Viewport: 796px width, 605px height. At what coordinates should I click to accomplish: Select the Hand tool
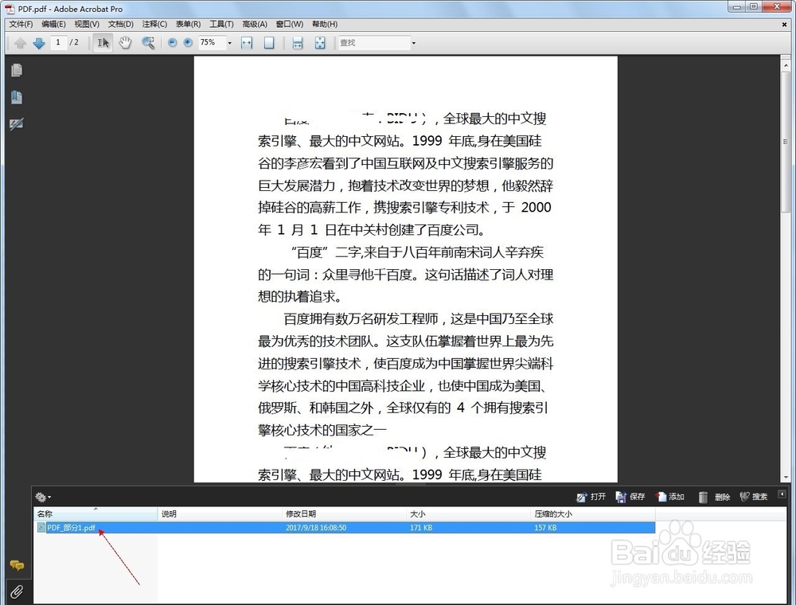[x=125, y=43]
